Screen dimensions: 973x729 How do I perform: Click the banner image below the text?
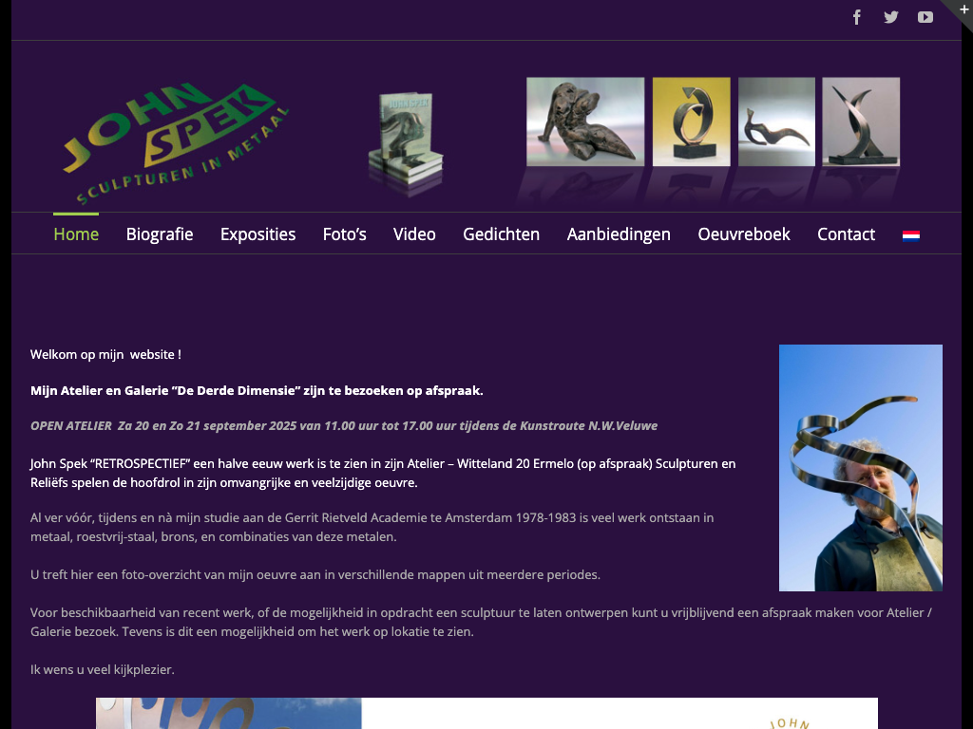(486, 714)
